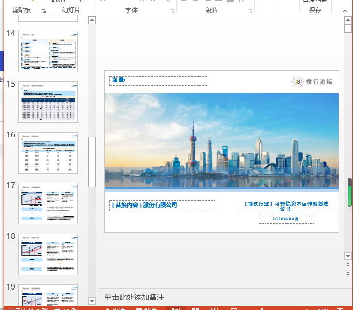Viewport: 353px width, 310px height.
Task: Open the 字体 dialog launcher
Action: [172, 11]
